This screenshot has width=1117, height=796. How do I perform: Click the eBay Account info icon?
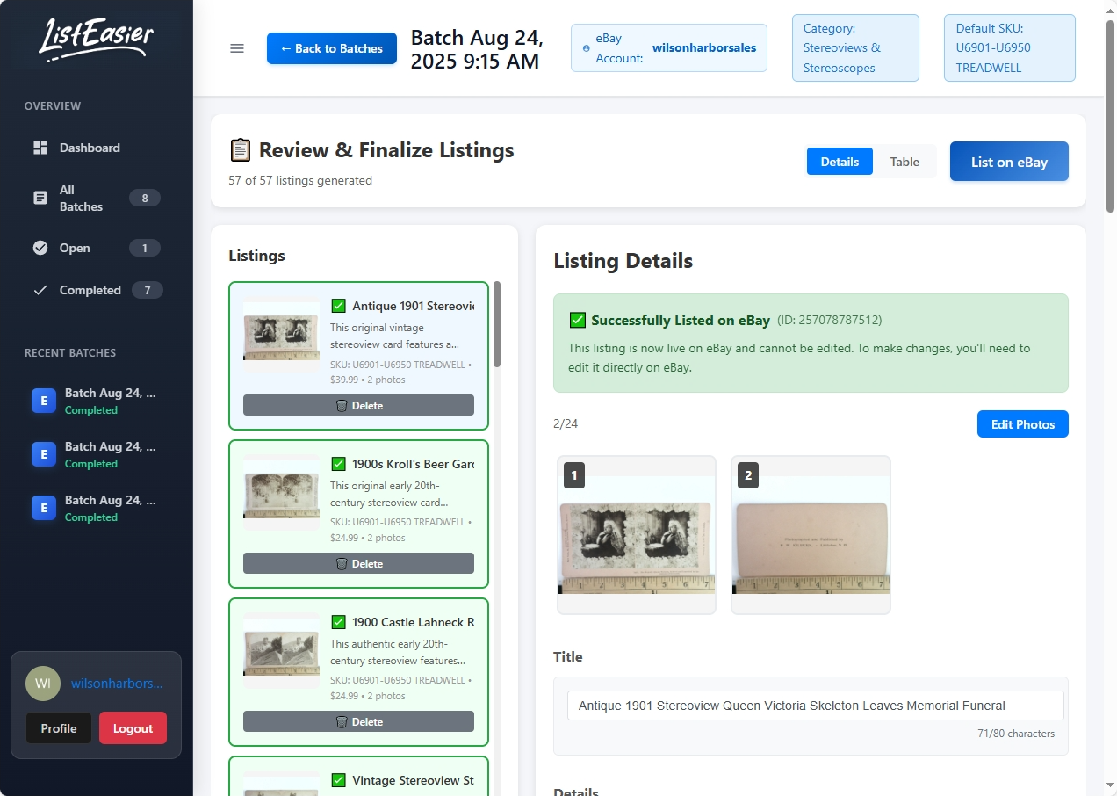pos(587,48)
